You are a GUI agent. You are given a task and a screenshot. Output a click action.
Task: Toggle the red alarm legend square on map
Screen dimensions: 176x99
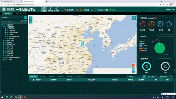[x=134, y=64]
